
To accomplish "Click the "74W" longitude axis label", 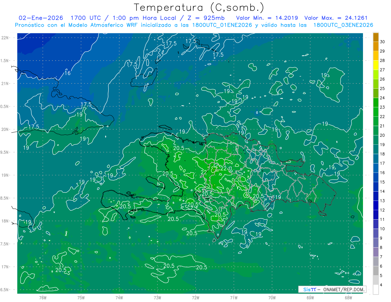I will tap(119, 297).
